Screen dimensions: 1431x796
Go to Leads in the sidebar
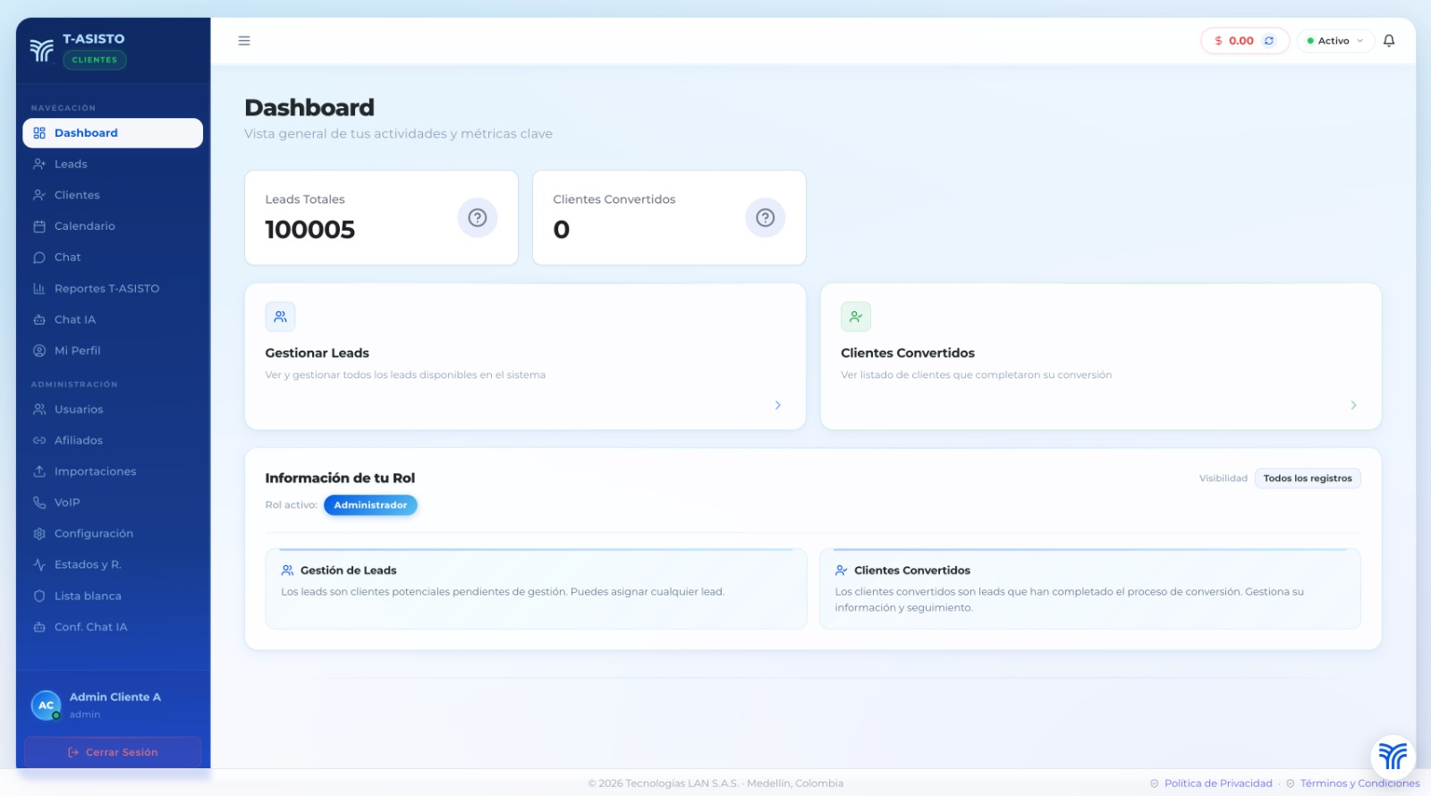pyautogui.click(x=113, y=165)
